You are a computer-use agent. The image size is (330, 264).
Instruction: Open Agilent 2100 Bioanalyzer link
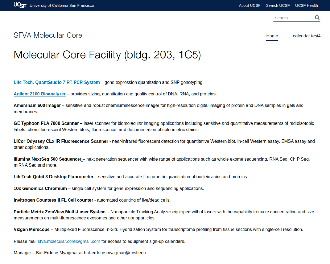[x=40, y=94]
